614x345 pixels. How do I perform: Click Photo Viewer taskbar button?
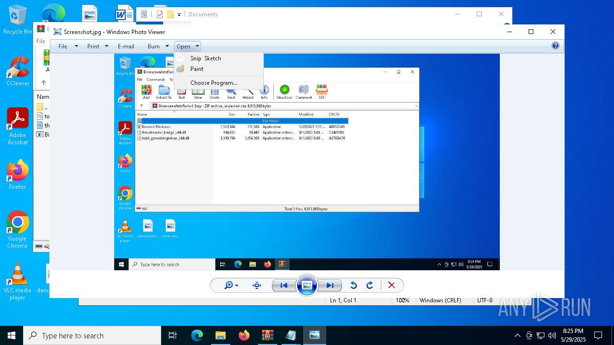[314, 335]
